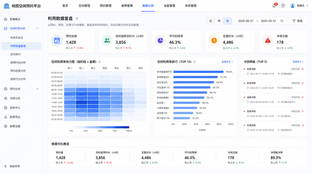
Task: Click the 数据导出 download icon
Action: click(5, 117)
